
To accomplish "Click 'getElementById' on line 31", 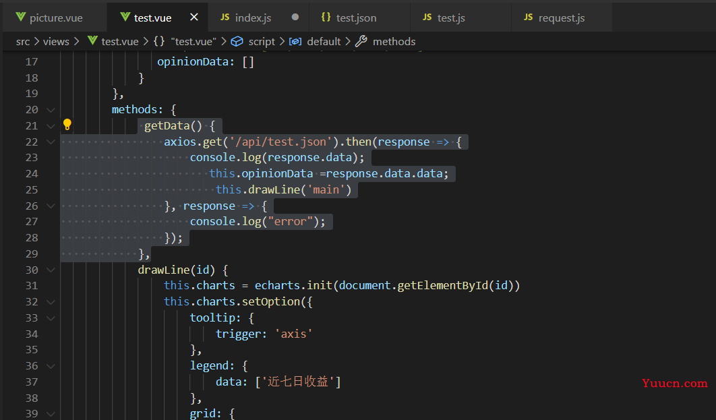I will pos(442,285).
